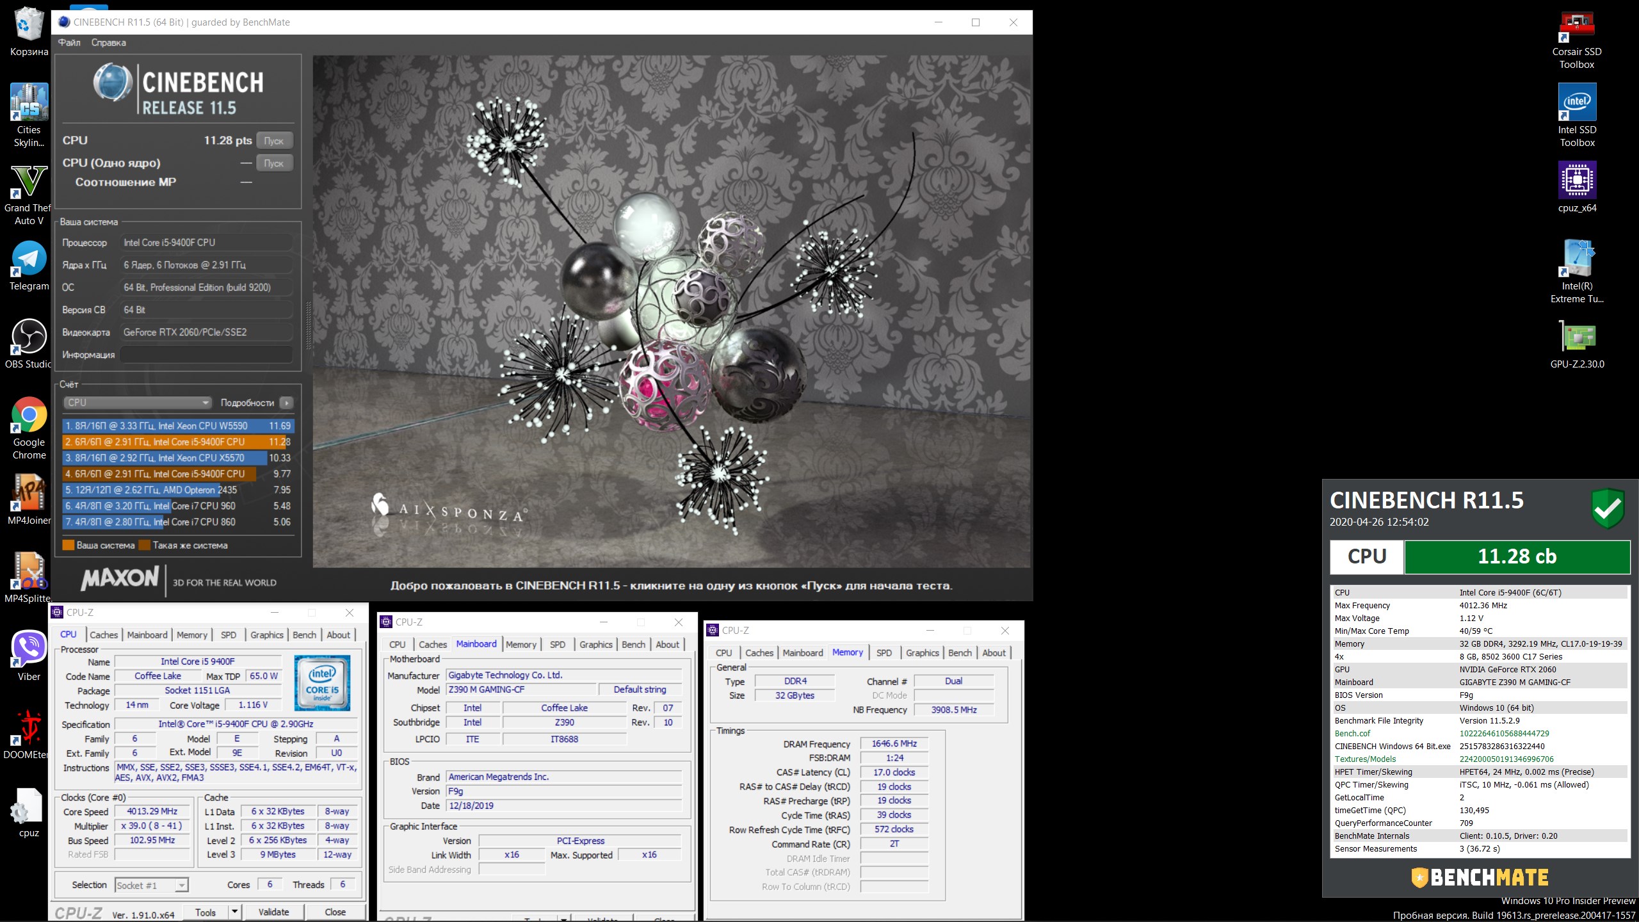Select the 9.77 Core i5-9400F ranking row
This screenshot has width=1639, height=922.
coord(178,474)
